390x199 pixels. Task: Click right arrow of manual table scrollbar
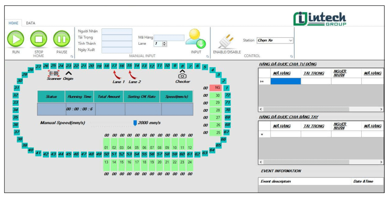pyautogui.click(x=381, y=162)
